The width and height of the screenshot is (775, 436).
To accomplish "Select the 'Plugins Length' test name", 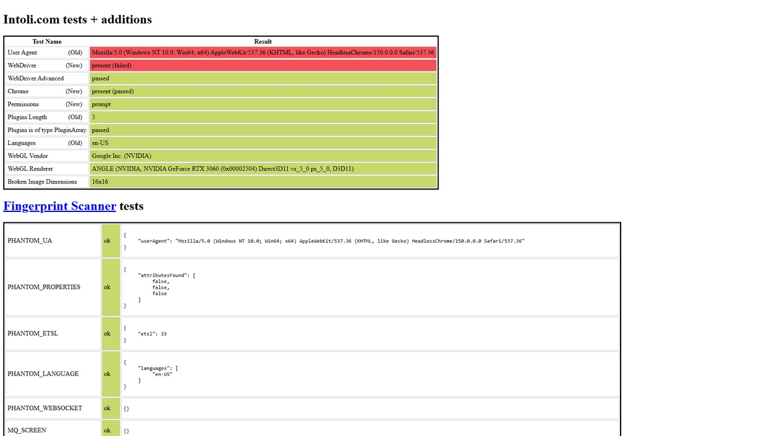I will [27, 117].
